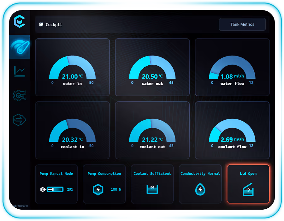Click the droplet icon on Conductivity Normal card
This screenshot has width=284, height=221.
tap(200, 189)
